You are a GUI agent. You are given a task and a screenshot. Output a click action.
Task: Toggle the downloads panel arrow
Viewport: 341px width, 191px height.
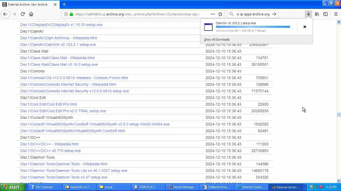point(308,14)
